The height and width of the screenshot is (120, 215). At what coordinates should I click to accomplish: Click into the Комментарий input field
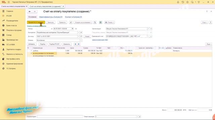60,117
